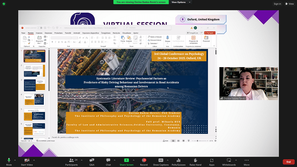Image resolution: width=297 pixels, height=167 pixels.
Task: Click Sign in at top right
Action: point(277,4)
